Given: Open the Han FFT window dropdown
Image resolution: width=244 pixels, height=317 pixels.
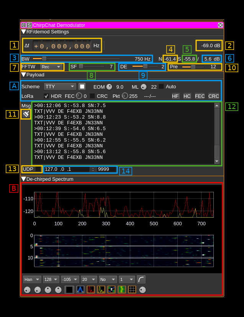Looking at the screenshot, I should click(x=32, y=279).
